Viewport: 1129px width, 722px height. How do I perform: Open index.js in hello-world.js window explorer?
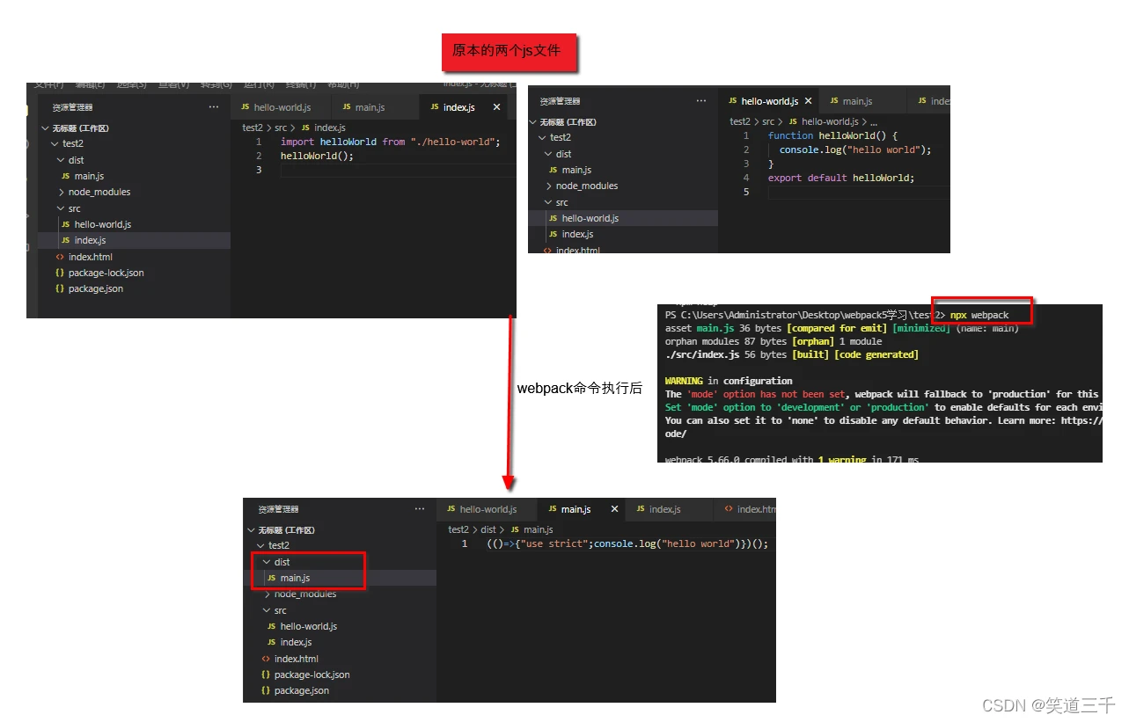tap(577, 234)
